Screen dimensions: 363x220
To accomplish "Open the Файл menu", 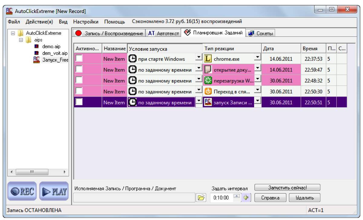I will (14, 22).
